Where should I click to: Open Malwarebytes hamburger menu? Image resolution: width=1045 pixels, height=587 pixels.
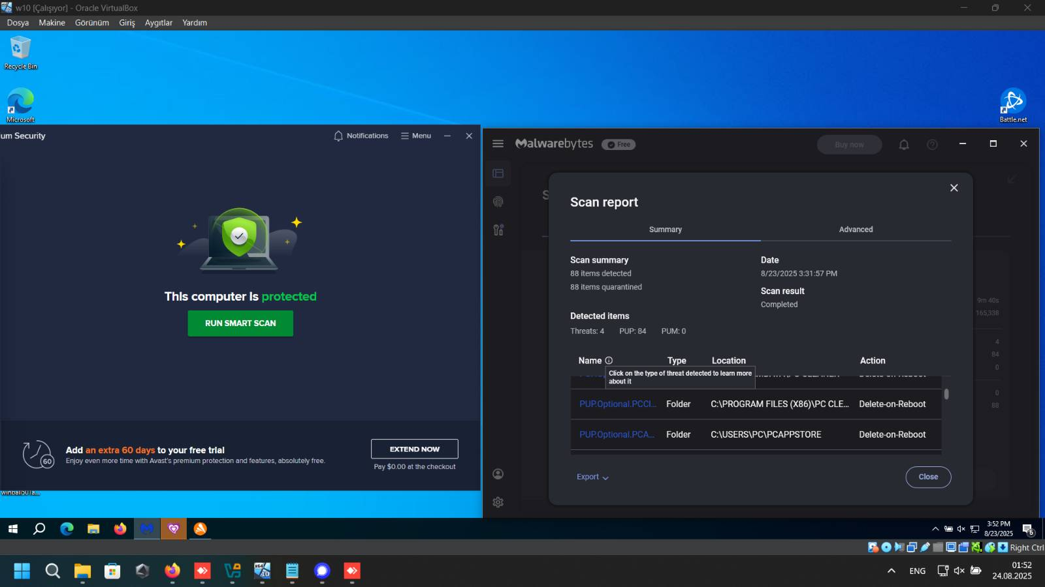coord(498,143)
